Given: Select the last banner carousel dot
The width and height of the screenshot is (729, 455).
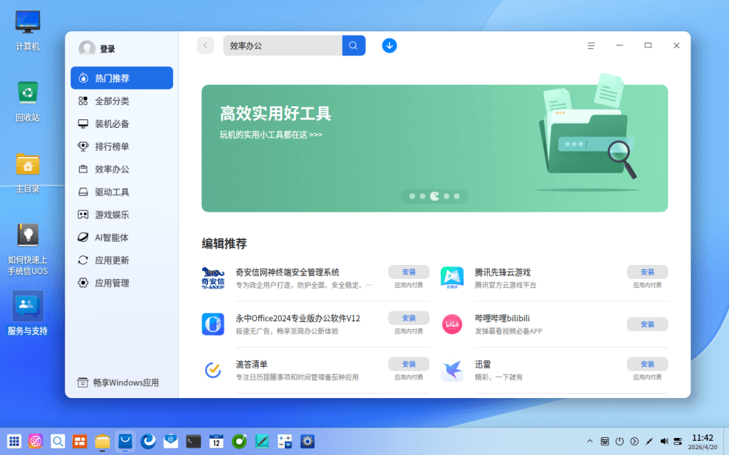Looking at the screenshot, I should click(x=456, y=196).
